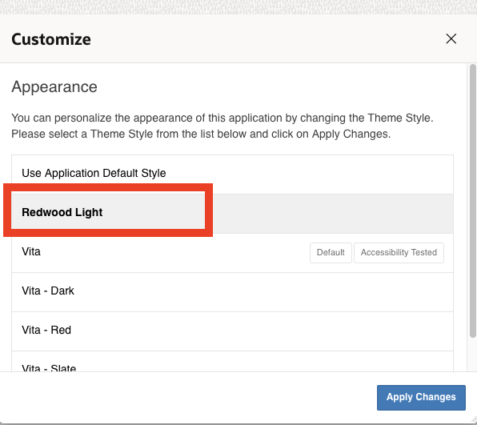Click the patterned backdrop above the dialog

[238, 6]
